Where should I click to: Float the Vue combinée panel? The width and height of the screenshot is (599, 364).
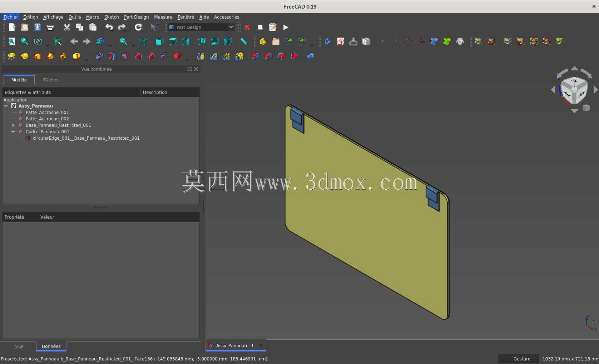[190, 69]
